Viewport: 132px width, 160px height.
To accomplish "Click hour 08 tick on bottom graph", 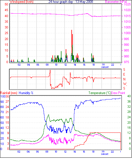I will [x=47, y=152].
